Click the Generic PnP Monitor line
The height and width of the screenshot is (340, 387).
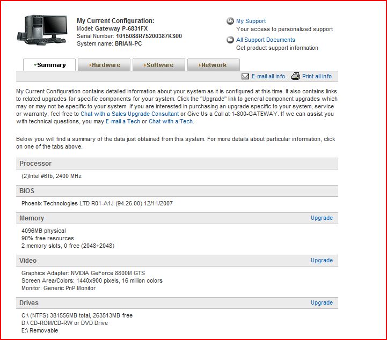coord(59,288)
